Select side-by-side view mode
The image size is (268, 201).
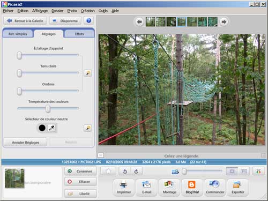click(243, 171)
